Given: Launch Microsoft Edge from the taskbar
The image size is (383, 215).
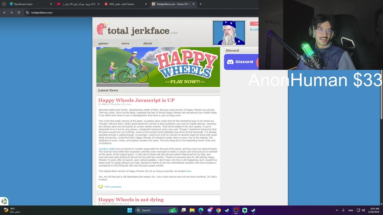Looking at the screenshot, I should pos(201,210).
